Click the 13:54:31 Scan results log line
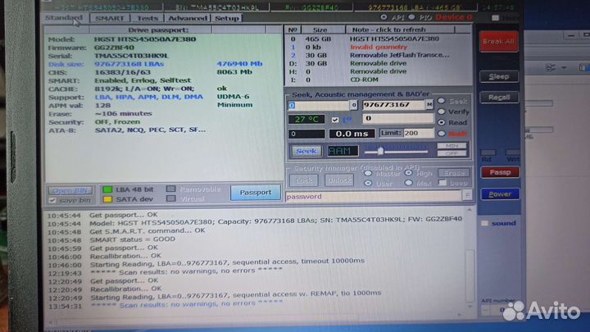Image resolution: width=590 pixels, height=332 pixels. (x=165, y=305)
